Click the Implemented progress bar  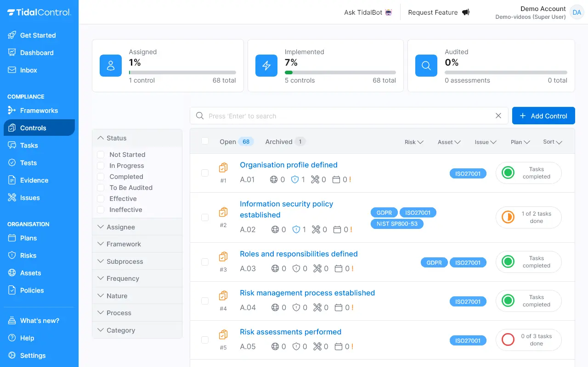click(340, 72)
